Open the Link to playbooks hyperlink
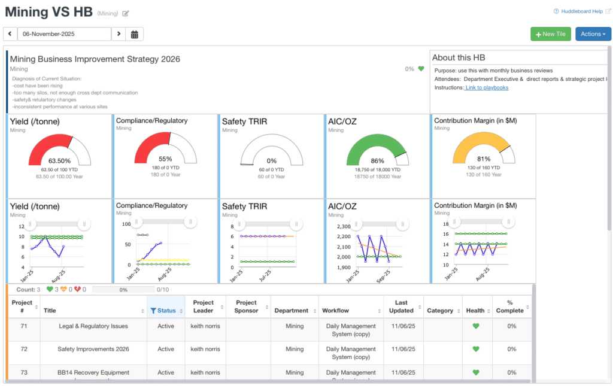 (x=487, y=87)
